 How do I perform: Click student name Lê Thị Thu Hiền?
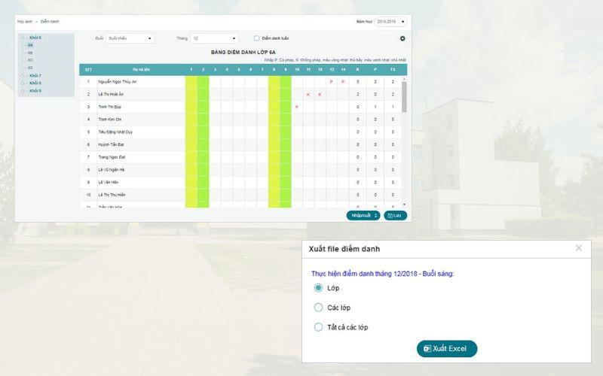tap(112, 195)
